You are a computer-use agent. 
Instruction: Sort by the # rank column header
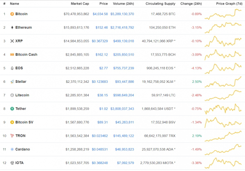4,4
